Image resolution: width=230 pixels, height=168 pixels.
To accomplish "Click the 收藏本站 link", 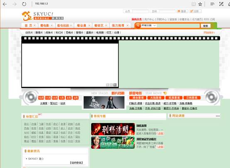I will coord(184,19).
